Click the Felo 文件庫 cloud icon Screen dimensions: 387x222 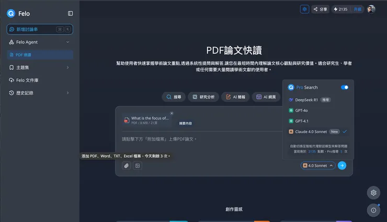click(12, 80)
